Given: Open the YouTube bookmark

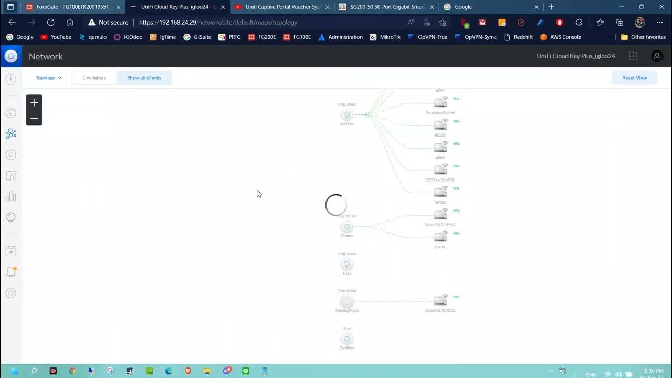Looking at the screenshot, I should pos(56,37).
